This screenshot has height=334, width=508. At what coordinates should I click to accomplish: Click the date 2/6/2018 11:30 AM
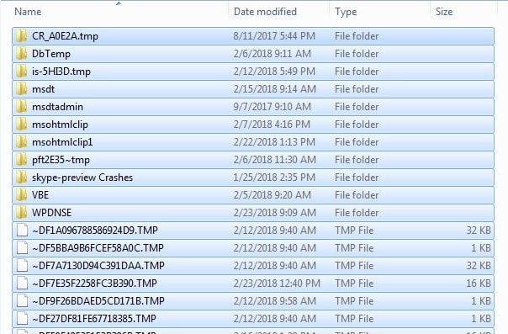point(275,160)
